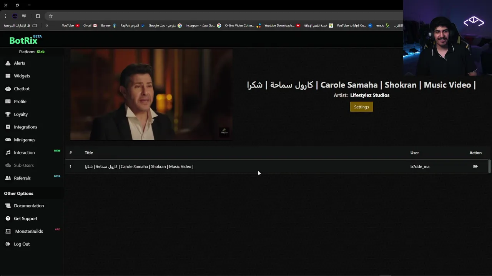Click the song video thumbnail
This screenshot has height=276, width=492.
pos(151,95)
